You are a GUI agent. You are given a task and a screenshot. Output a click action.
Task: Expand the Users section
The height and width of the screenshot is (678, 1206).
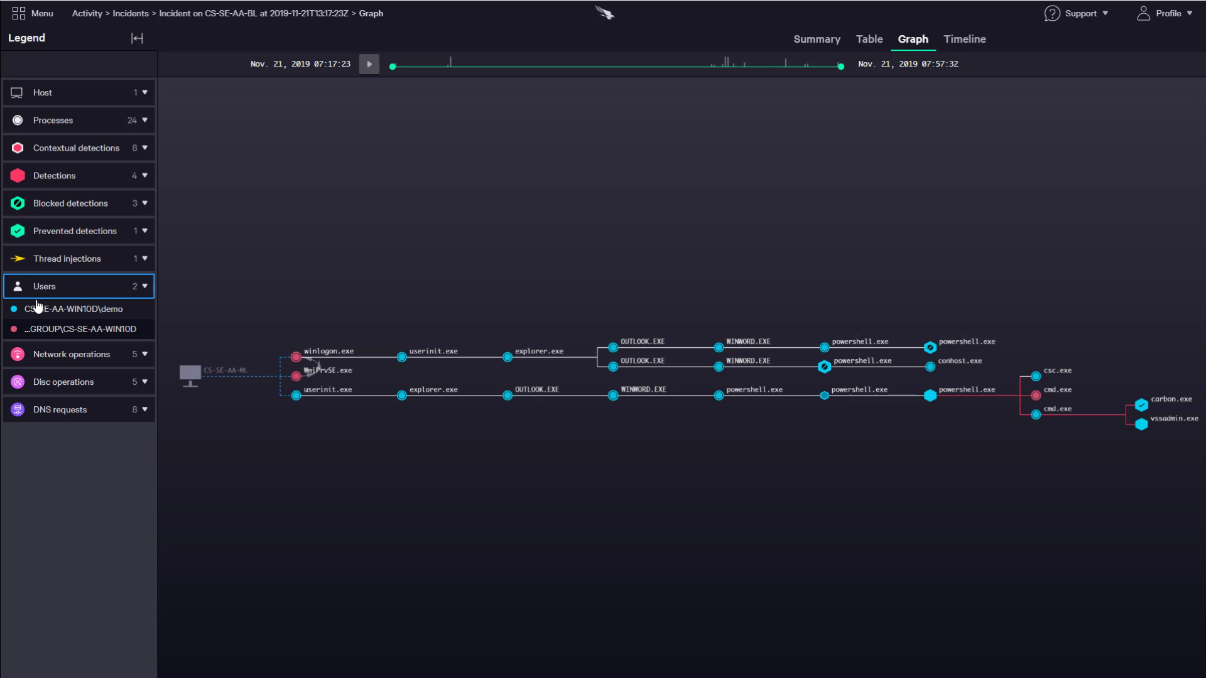pyautogui.click(x=145, y=286)
